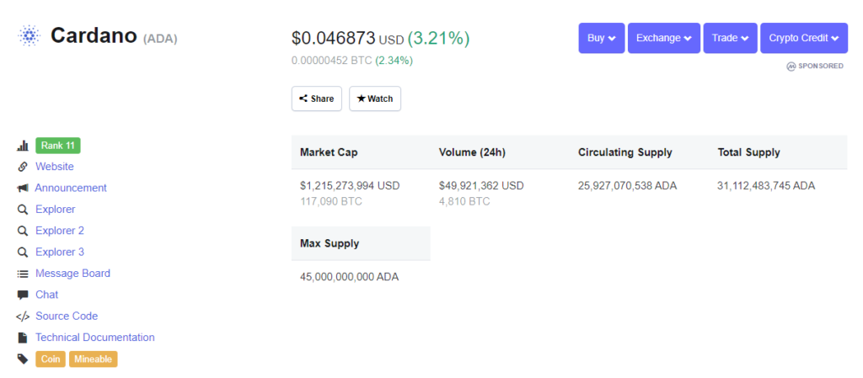Expand the Trade dropdown
The image size is (863, 378).
pos(731,38)
